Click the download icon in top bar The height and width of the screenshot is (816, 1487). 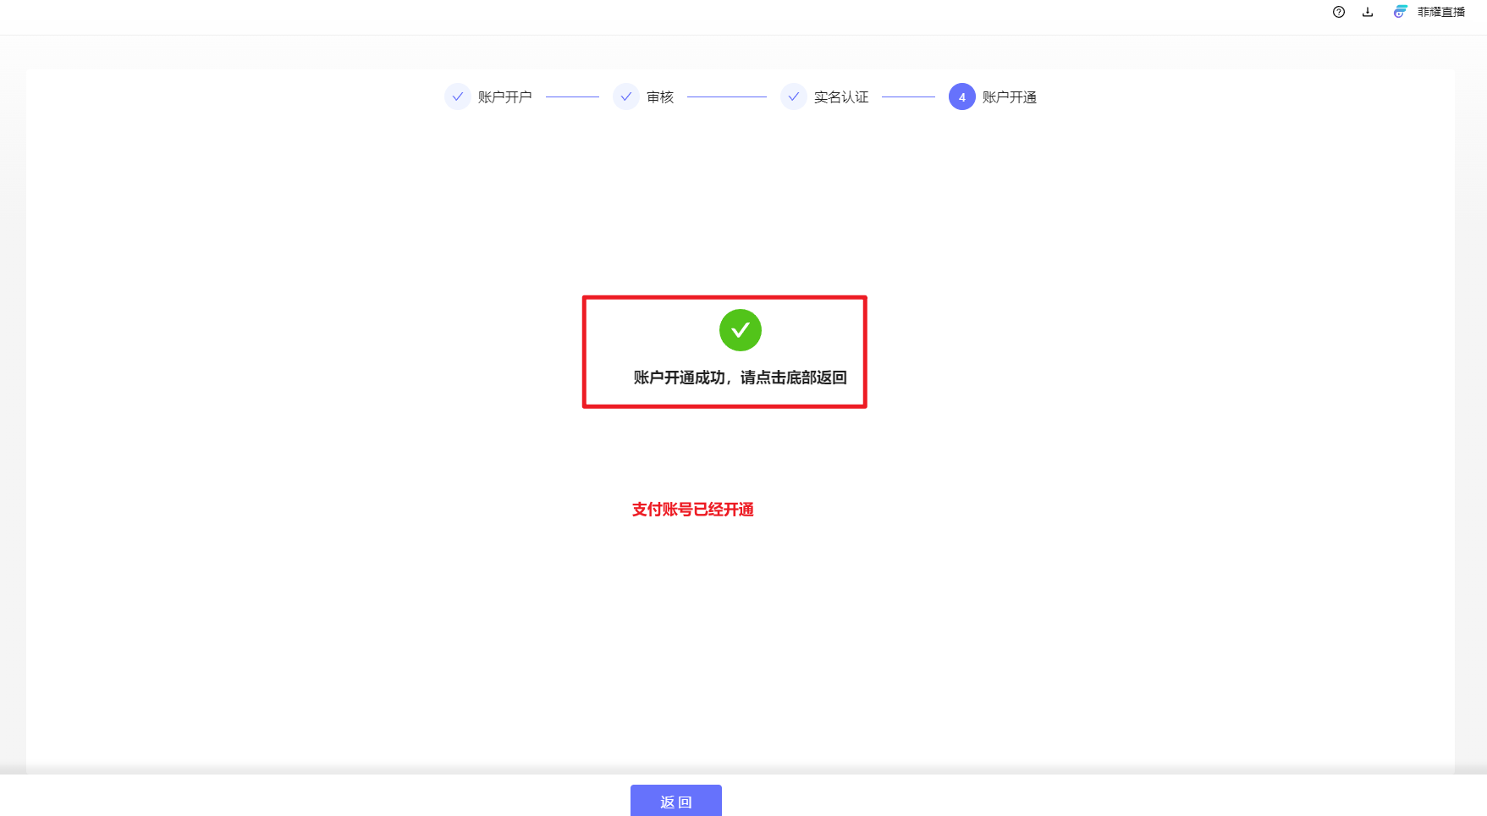tap(1368, 12)
